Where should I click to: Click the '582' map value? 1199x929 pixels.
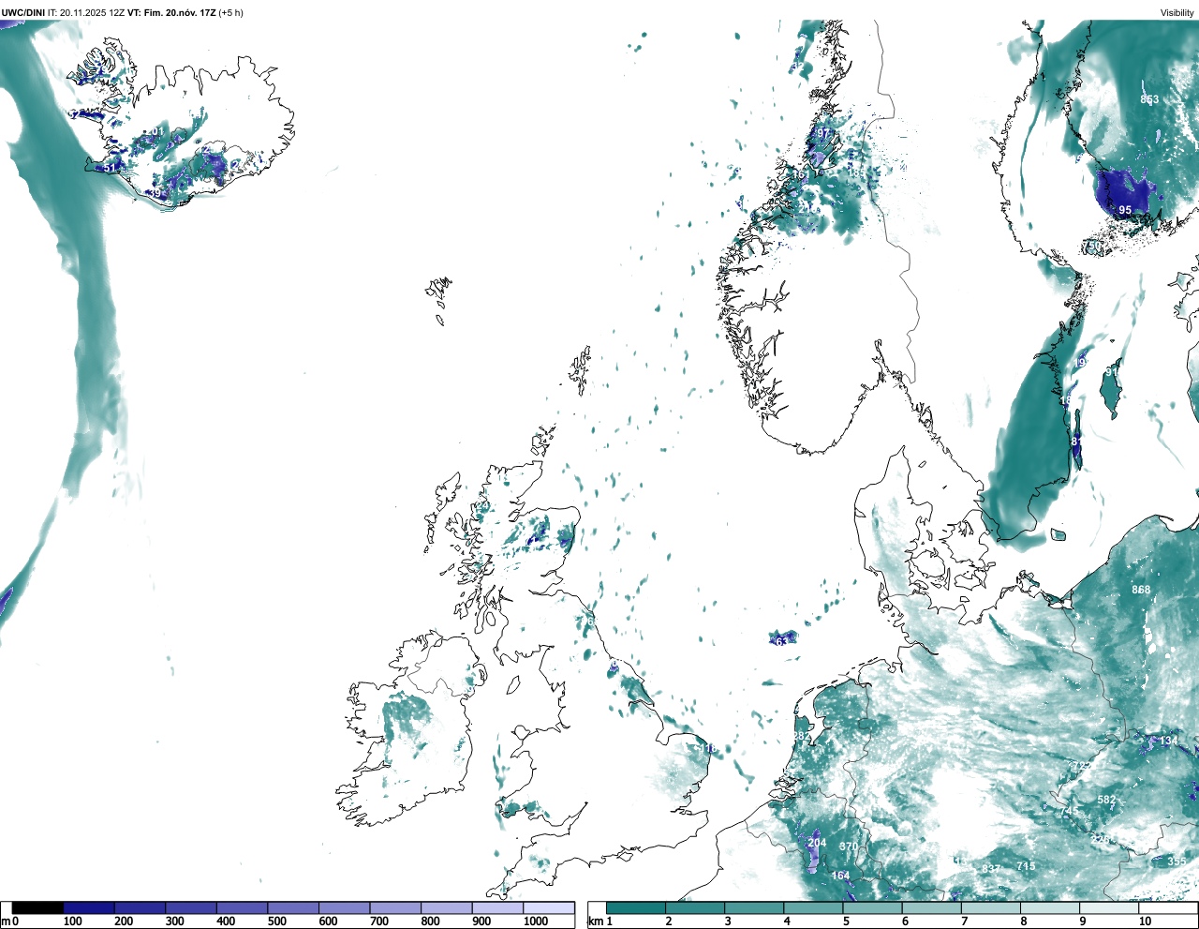pyautogui.click(x=1106, y=800)
